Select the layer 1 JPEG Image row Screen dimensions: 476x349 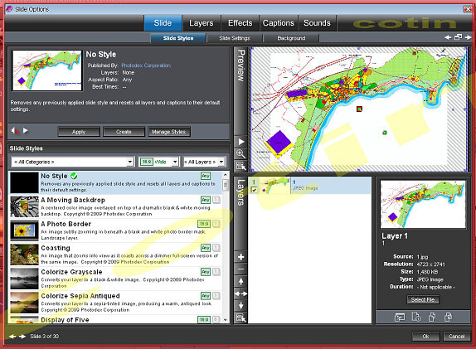click(x=309, y=186)
